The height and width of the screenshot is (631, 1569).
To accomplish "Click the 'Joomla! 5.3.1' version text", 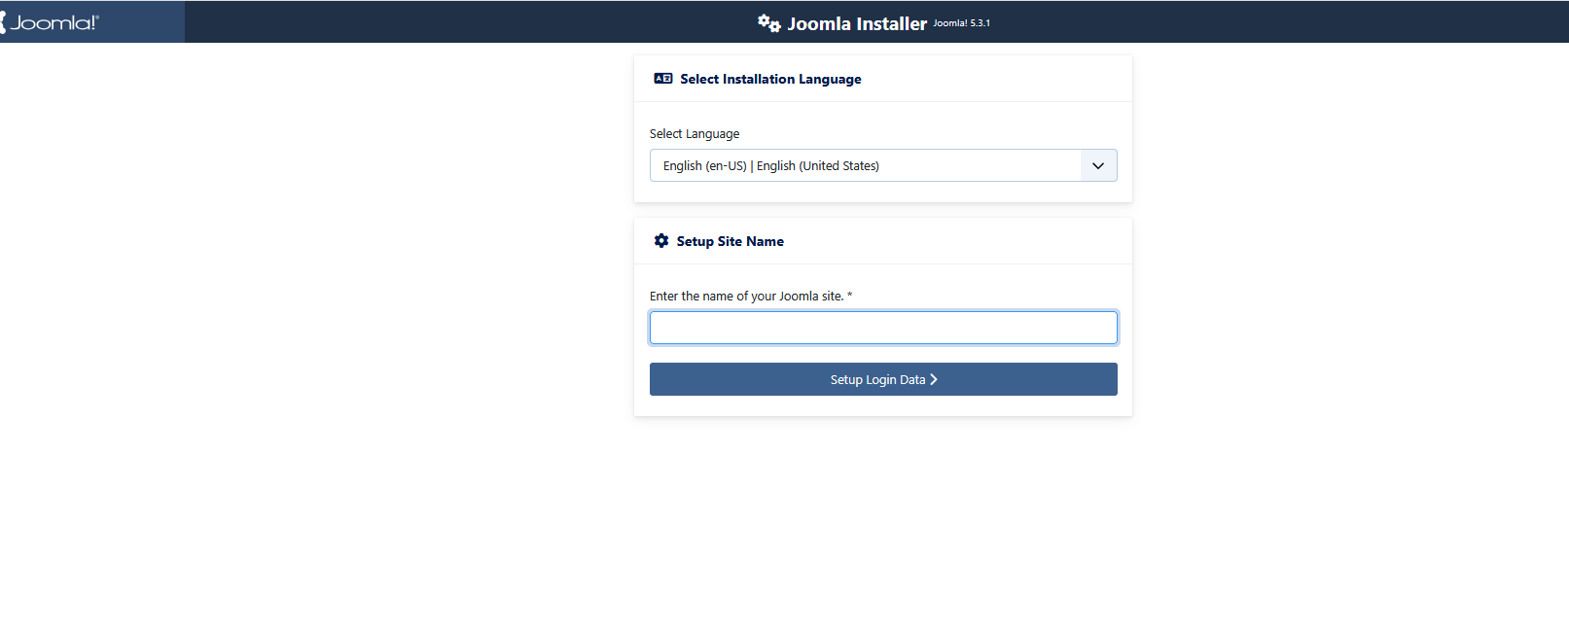I will coord(962,23).
